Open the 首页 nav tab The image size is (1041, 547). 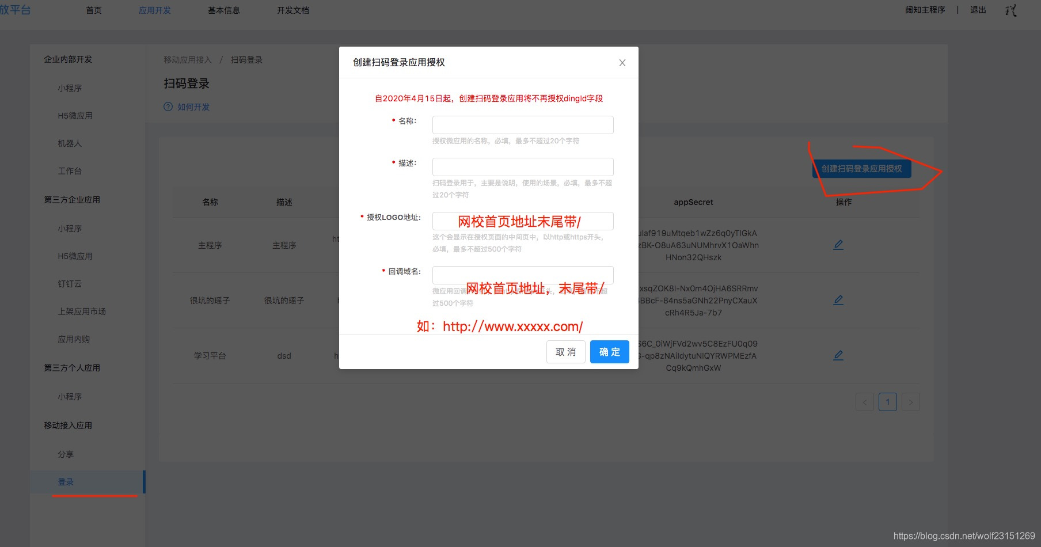click(x=94, y=10)
